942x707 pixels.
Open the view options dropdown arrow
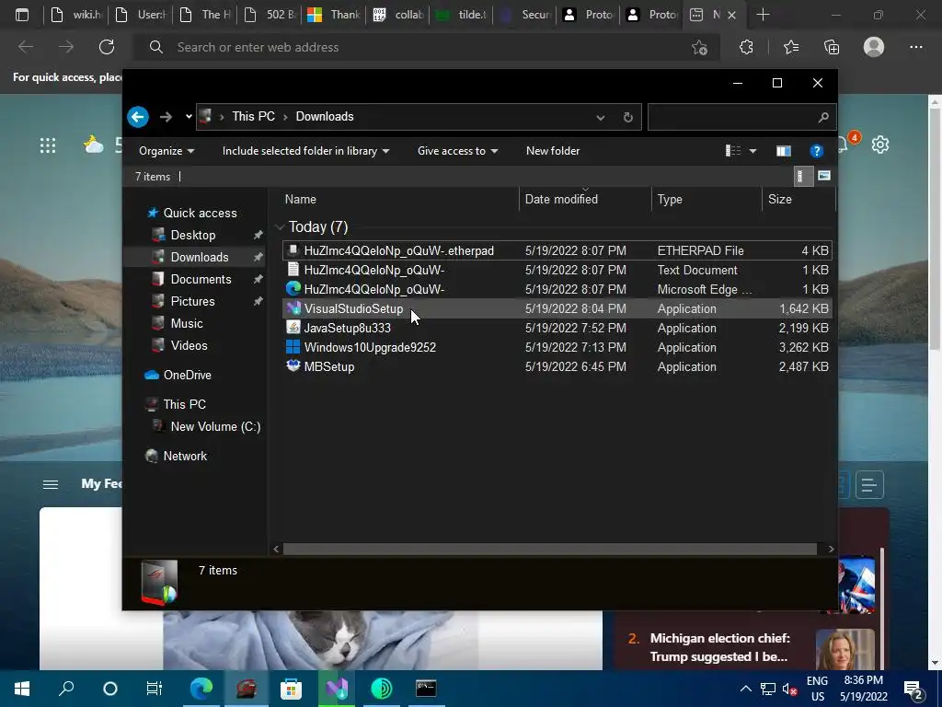(x=752, y=151)
